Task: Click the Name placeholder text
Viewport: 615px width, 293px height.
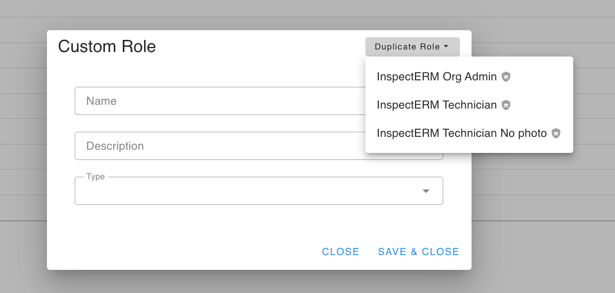Action: pyautogui.click(x=101, y=101)
